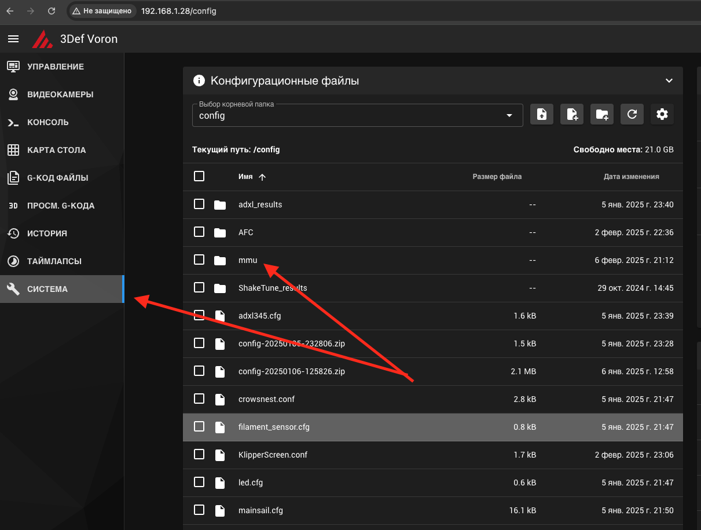Open the mmu folder name
The image size is (701, 530).
point(248,260)
